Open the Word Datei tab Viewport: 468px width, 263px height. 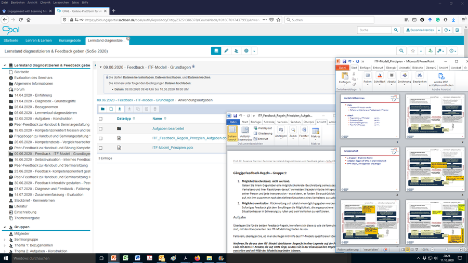(233, 122)
